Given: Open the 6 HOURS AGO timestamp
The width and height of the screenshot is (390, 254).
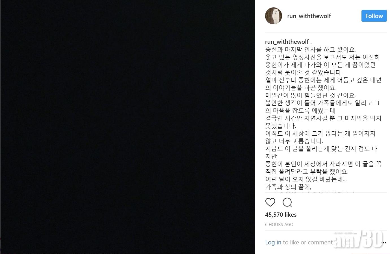Looking at the screenshot, I should [279, 225].
